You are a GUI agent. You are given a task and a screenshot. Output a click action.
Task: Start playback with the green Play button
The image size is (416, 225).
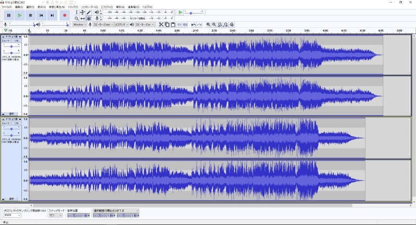click(20, 16)
